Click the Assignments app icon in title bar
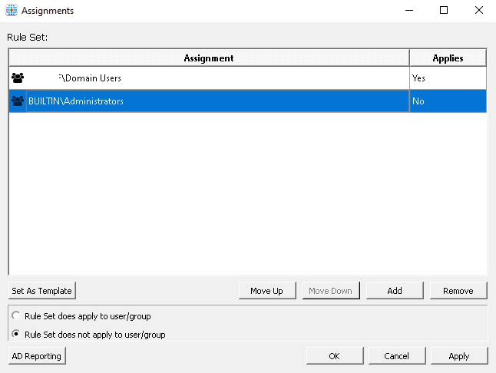Screen dimensions: 496x373 pyautogui.click(x=11, y=11)
